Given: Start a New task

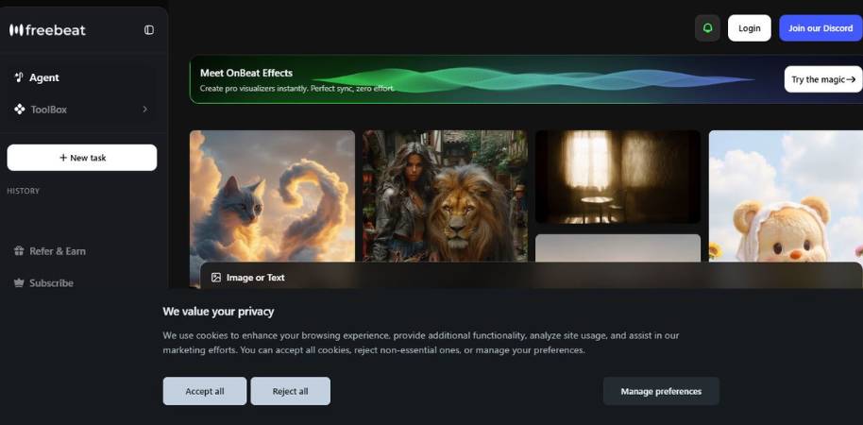Looking at the screenshot, I should coord(82,158).
